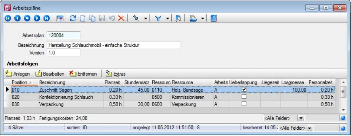This screenshot has height=136, width=351.
Task: Click resource number 0600 cell
Action: (x=161, y=104)
